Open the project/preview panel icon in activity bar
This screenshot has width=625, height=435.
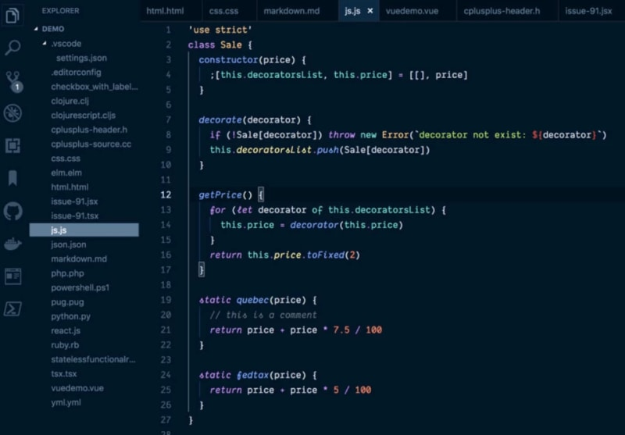[12, 276]
